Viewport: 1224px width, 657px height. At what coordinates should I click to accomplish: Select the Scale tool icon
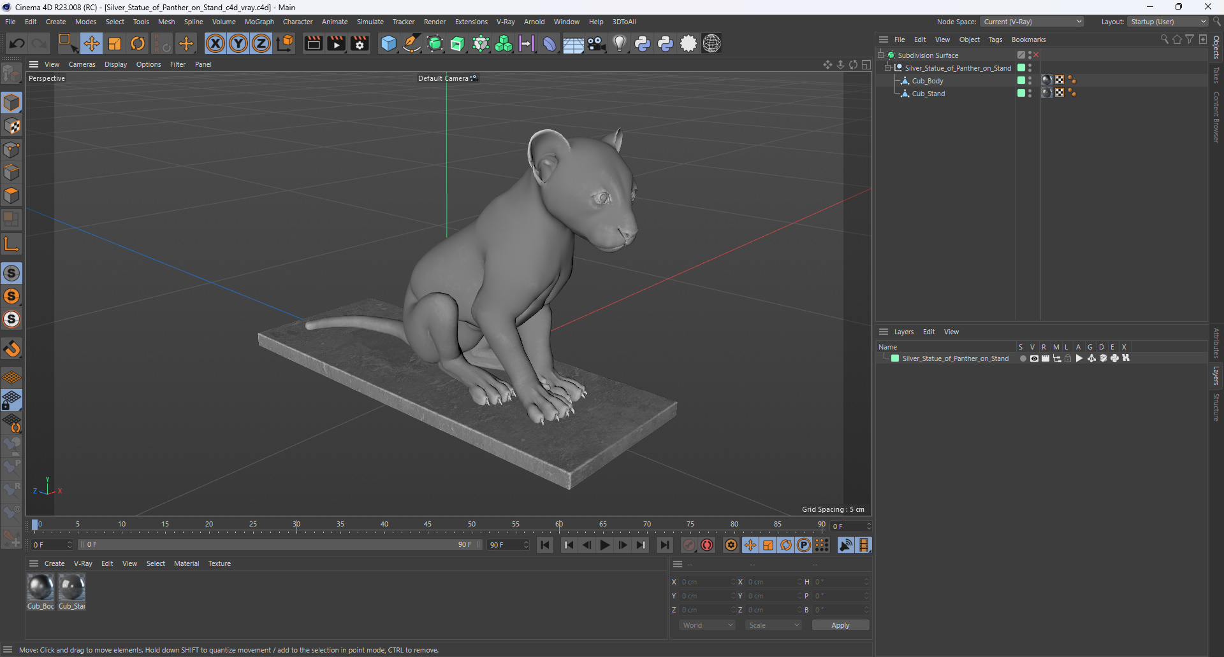115,43
